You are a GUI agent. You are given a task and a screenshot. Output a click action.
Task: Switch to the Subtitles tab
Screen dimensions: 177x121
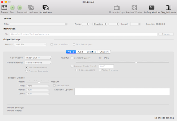point(91,52)
